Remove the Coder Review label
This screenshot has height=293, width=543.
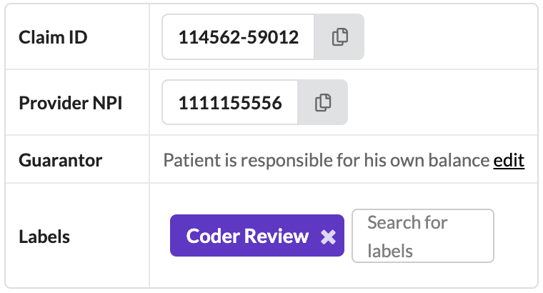tap(328, 237)
